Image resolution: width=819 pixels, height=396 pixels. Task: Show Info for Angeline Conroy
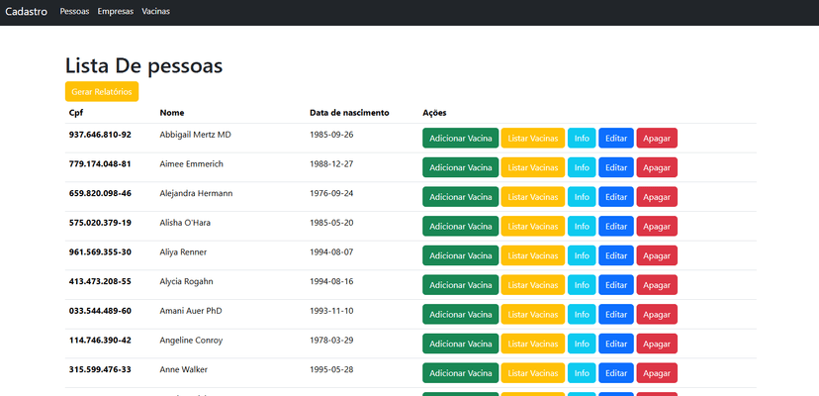[582, 344]
